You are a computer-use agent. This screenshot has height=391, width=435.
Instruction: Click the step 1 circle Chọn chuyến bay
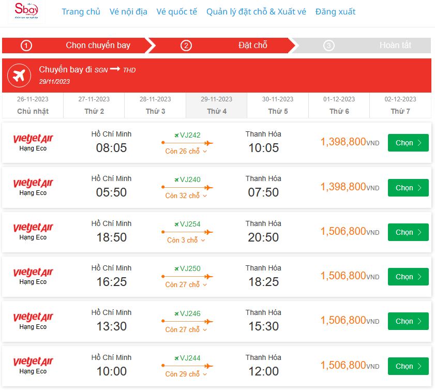click(26, 46)
